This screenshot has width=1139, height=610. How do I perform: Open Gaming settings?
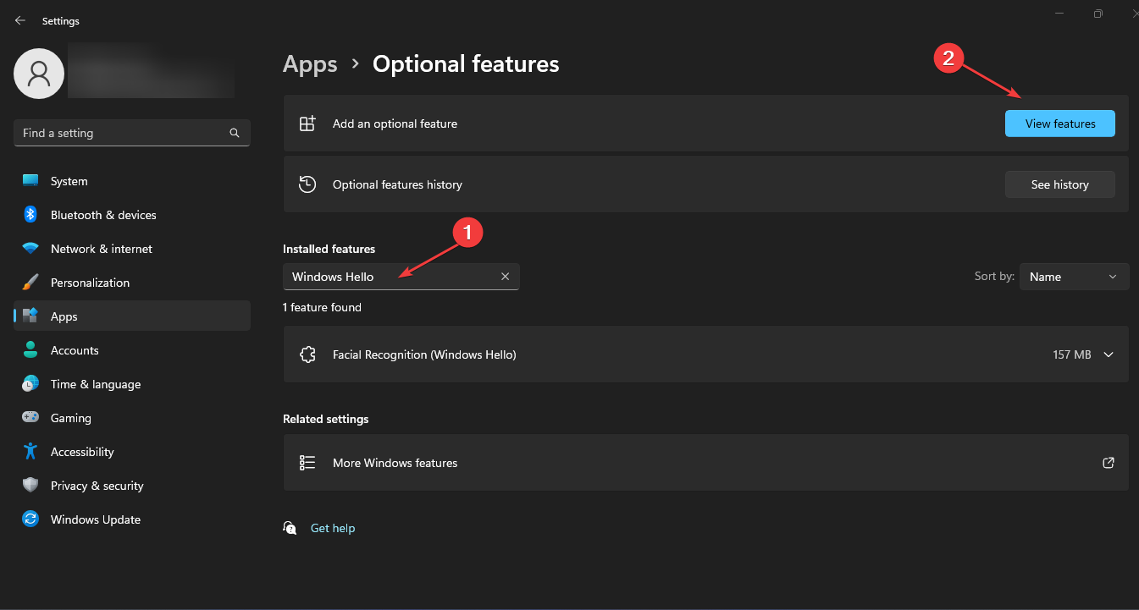point(132,418)
